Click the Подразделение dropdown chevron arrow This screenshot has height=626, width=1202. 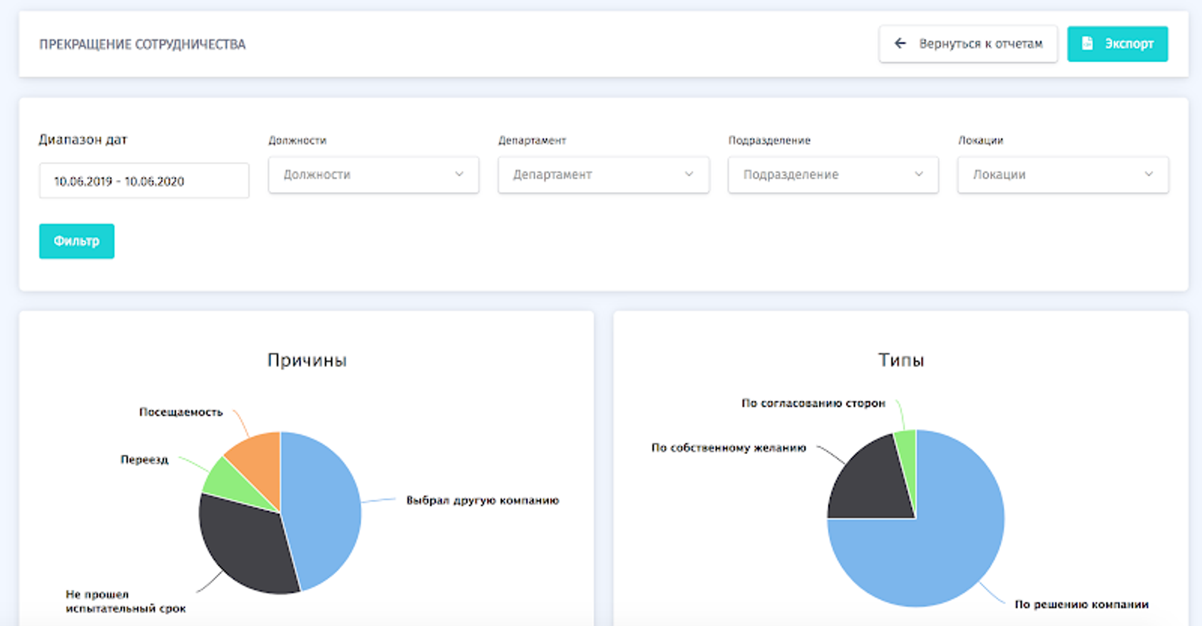click(x=918, y=174)
